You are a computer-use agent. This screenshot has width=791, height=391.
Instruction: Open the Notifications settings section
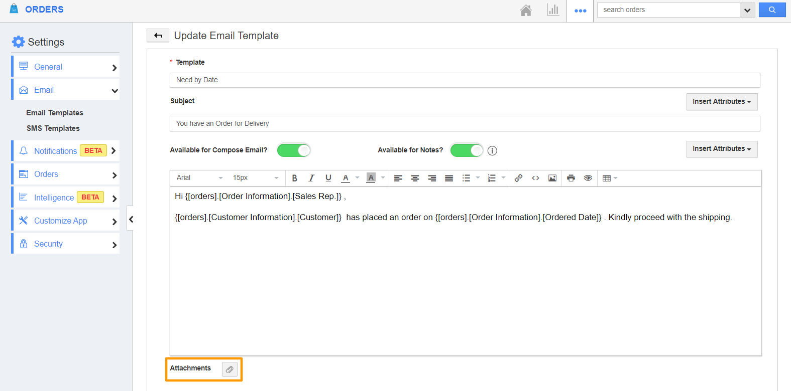click(66, 151)
